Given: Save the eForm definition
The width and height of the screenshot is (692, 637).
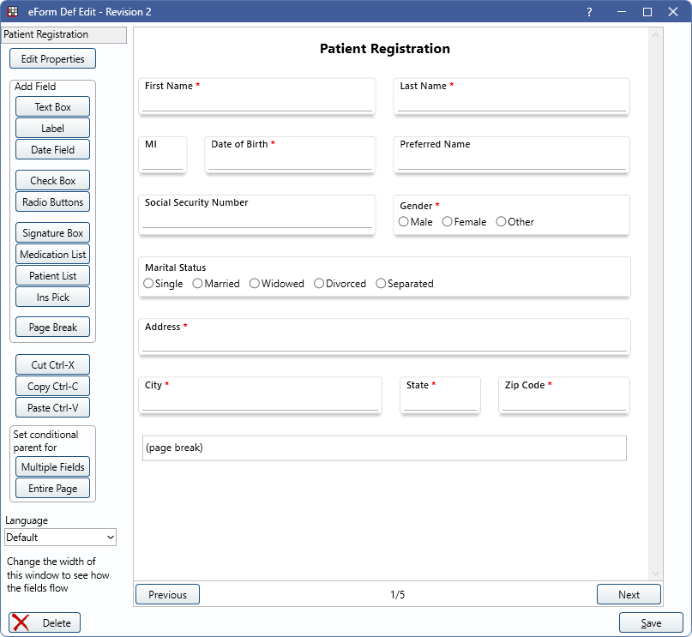Looking at the screenshot, I should click(x=651, y=623).
